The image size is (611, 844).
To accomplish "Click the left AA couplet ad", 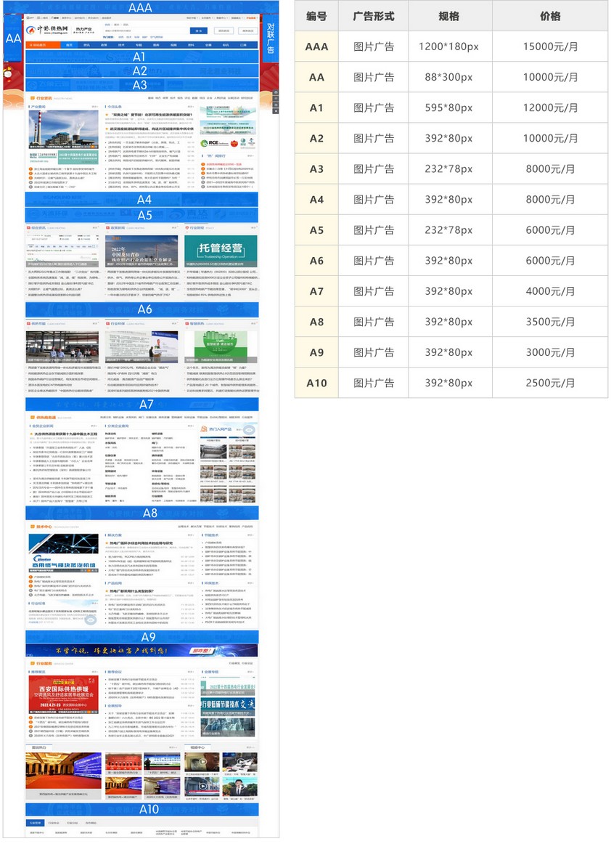I will point(13,39).
